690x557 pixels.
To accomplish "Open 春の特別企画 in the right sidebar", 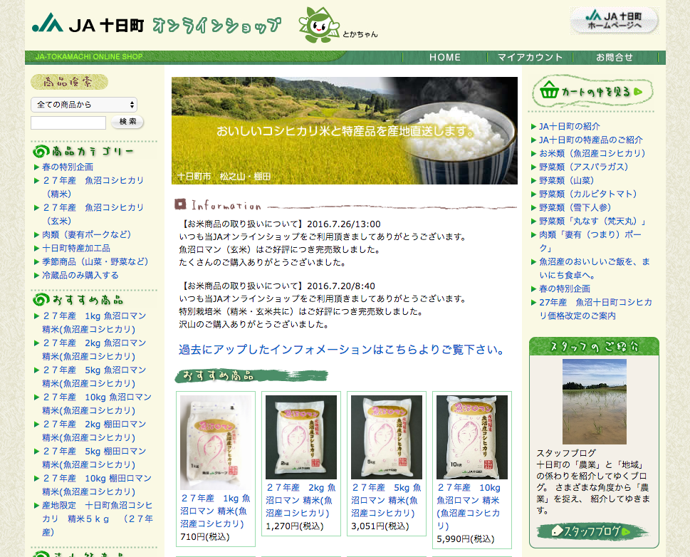I will pos(565,289).
